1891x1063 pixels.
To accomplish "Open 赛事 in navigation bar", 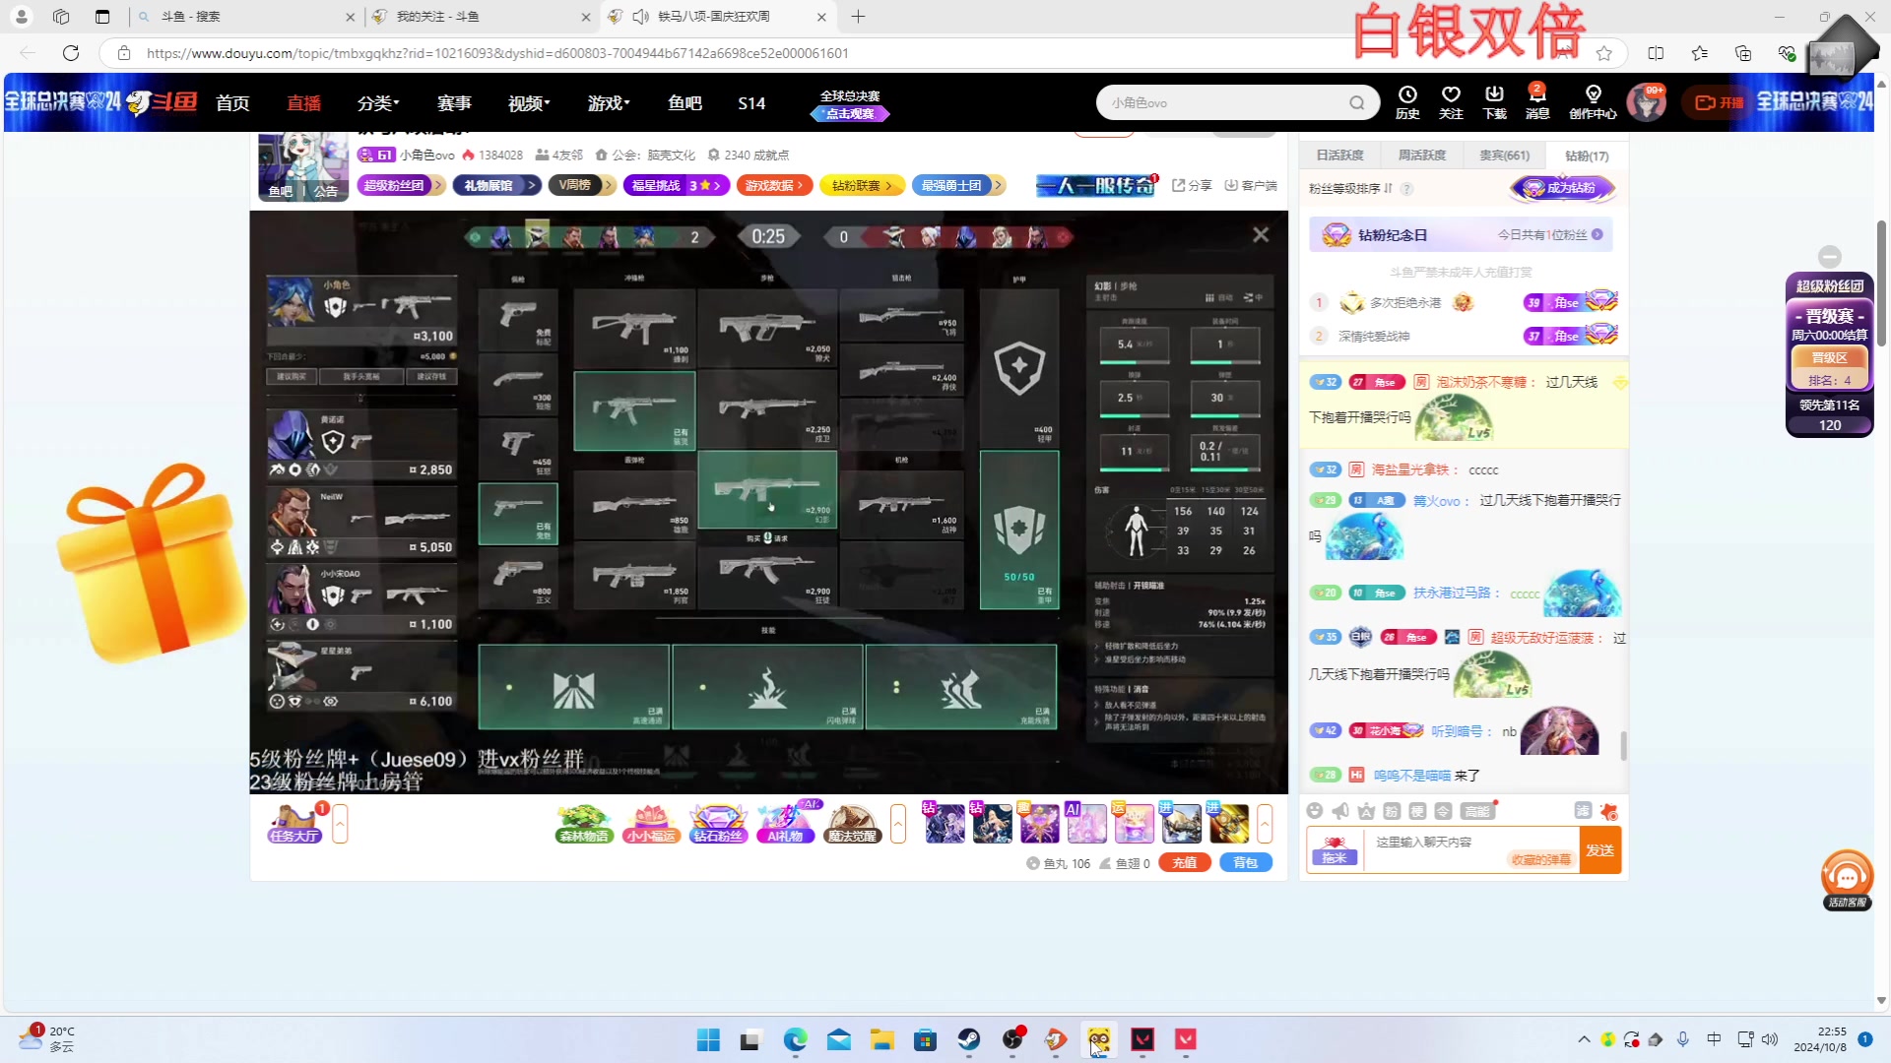I will 454,102.
